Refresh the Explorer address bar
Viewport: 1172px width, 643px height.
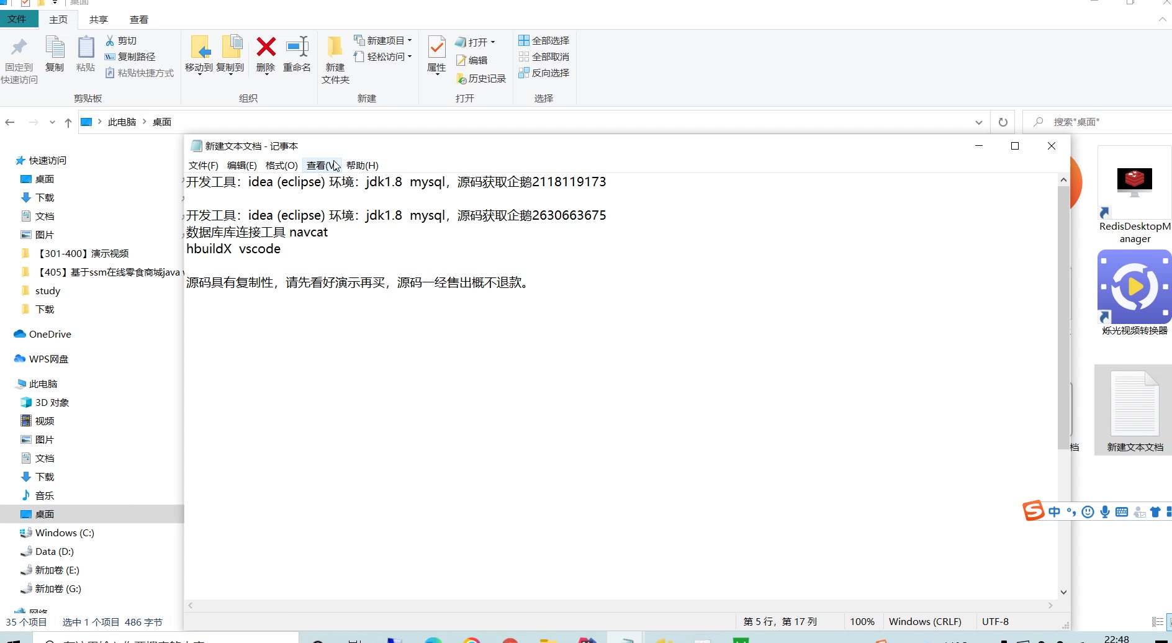tap(1003, 122)
